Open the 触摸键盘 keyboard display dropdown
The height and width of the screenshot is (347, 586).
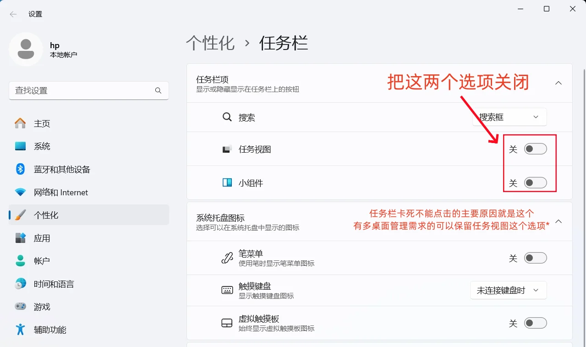point(508,290)
